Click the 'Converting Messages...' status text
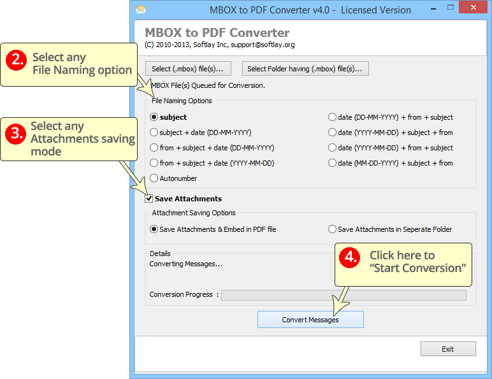Image resolution: width=492 pixels, height=379 pixels. (185, 264)
